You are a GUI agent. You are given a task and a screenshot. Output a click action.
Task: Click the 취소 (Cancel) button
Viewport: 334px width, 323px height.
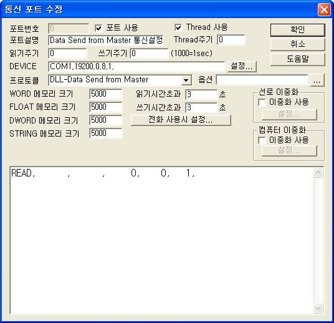pyautogui.click(x=298, y=44)
